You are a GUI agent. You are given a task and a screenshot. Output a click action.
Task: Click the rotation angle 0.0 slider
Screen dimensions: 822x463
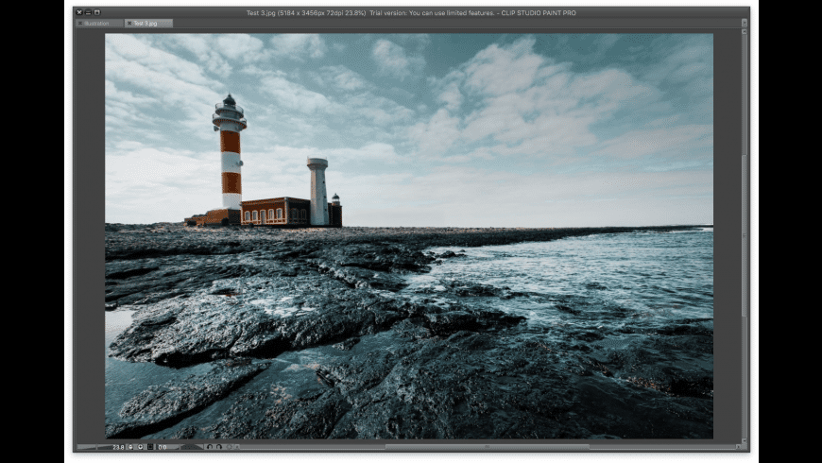168,447
